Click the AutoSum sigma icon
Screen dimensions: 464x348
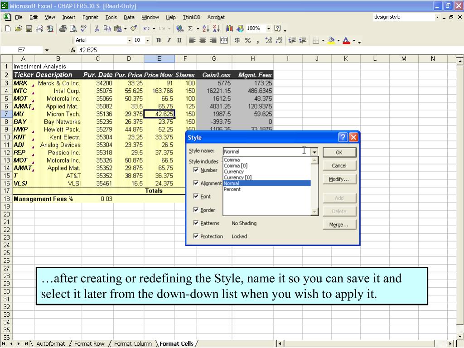(190, 29)
